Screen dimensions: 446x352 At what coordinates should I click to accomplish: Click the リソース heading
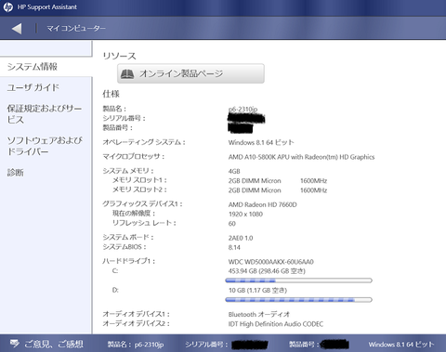point(120,56)
